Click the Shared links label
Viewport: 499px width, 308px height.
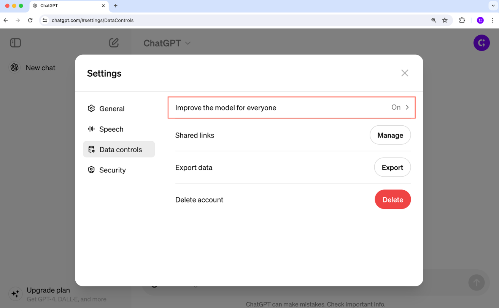195,135
